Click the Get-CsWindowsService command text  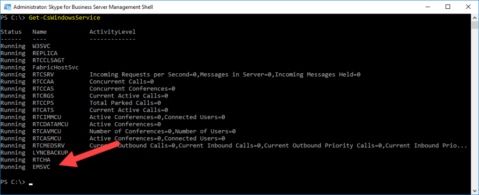click(65, 18)
